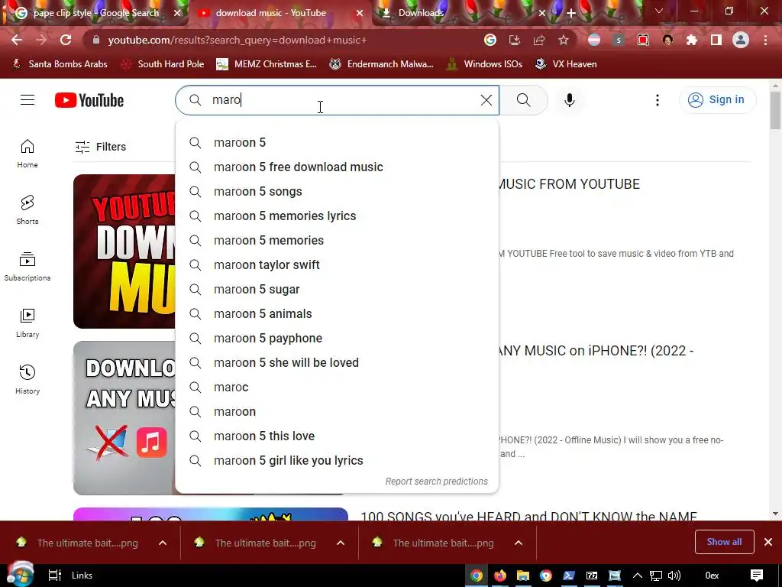Choose 'maroon 5 songs' suggestion

point(337,192)
